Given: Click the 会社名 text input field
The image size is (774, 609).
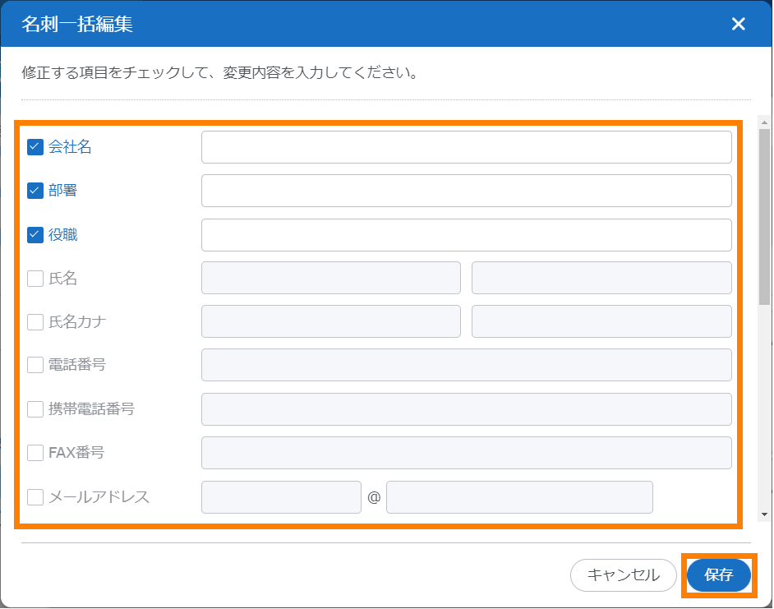Looking at the screenshot, I should [466, 147].
